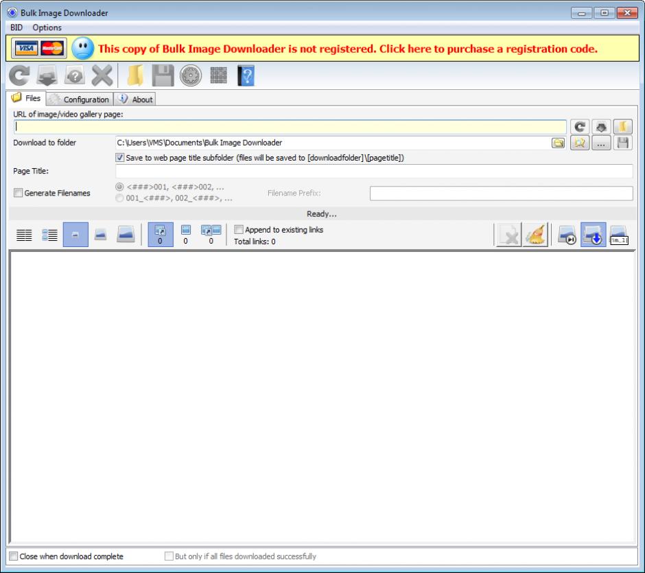Click the highlighted download images blue arrow icon

(x=593, y=235)
